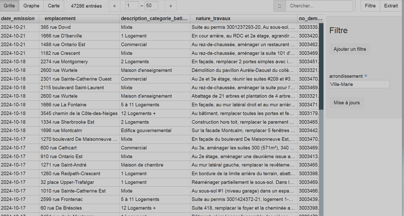
Task: Open the nature_travaux column header menu
Action: pyautogui.click(x=213, y=19)
